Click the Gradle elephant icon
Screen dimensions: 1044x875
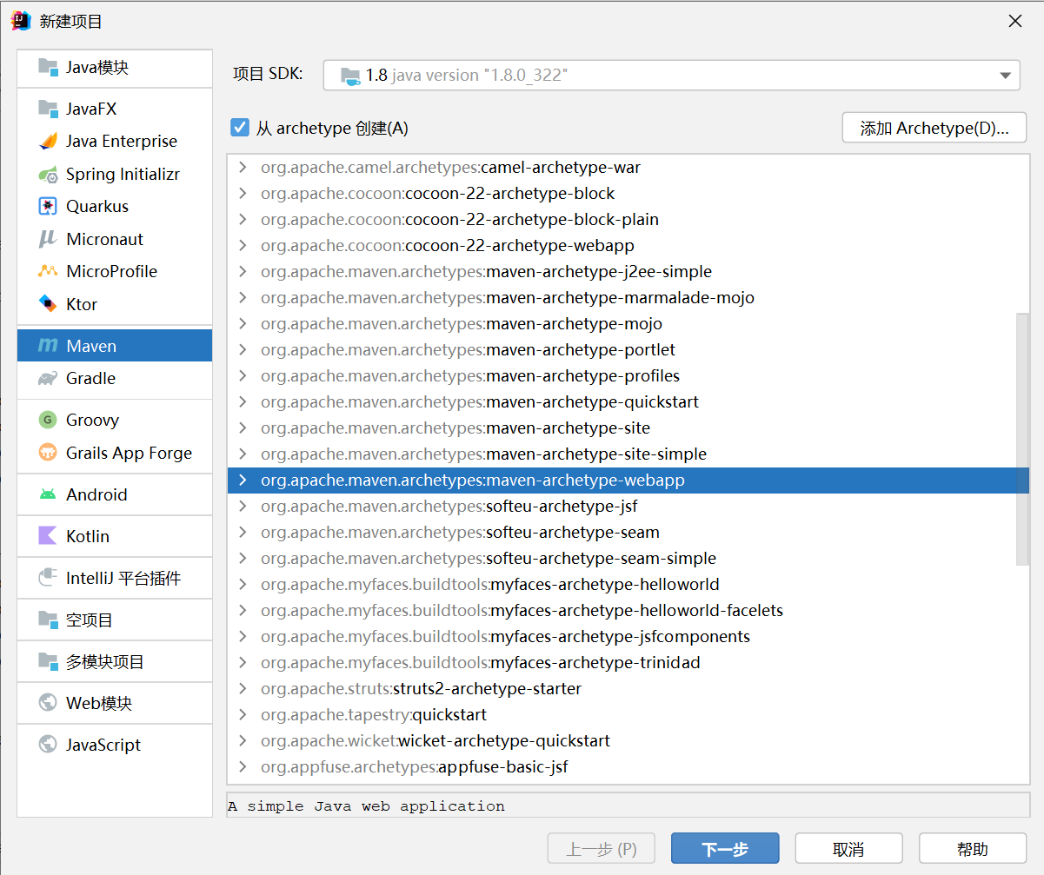48,378
